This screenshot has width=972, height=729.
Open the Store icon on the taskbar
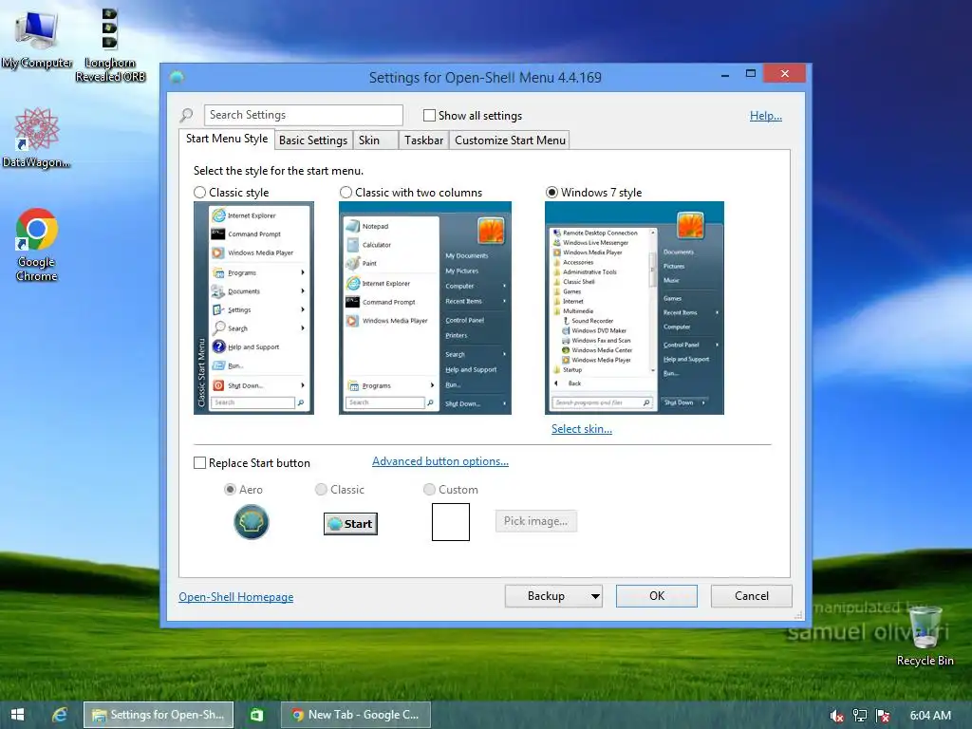click(x=256, y=715)
